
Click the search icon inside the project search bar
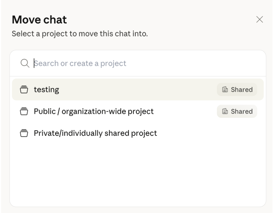tap(25, 63)
